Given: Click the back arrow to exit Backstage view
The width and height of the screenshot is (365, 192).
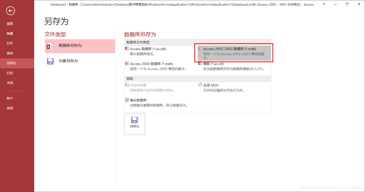Looking at the screenshot, I should coord(10,11).
